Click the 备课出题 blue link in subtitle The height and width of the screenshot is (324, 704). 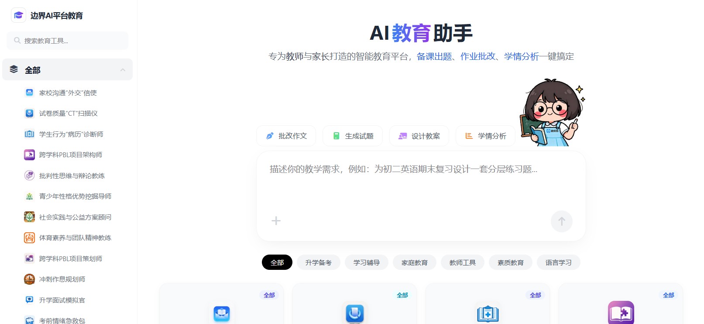coord(434,56)
